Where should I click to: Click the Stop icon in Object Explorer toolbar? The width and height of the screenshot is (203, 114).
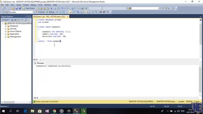tap(19, 20)
